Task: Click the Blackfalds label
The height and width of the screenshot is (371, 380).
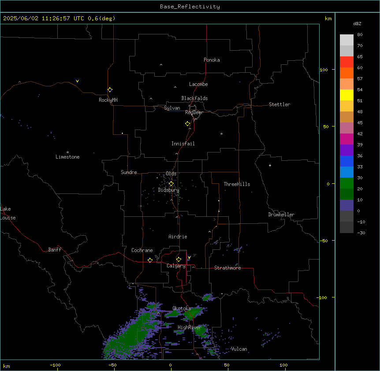Action: point(194,98)
